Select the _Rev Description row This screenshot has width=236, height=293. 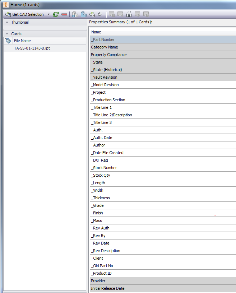[x=163, y=251]
